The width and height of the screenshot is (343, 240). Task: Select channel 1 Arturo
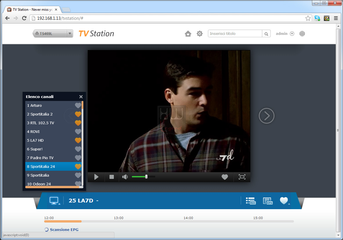[53, 105]
